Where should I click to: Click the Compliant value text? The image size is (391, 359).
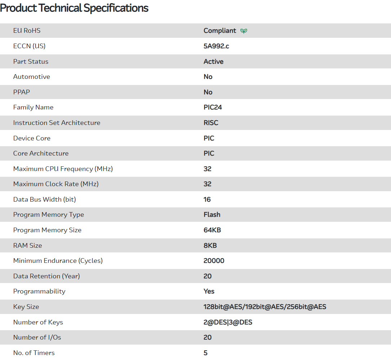[x=220, y=31]
